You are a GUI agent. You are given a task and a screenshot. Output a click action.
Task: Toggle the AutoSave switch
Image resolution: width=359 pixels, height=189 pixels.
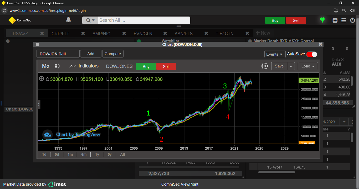click(x=312, y=54)
